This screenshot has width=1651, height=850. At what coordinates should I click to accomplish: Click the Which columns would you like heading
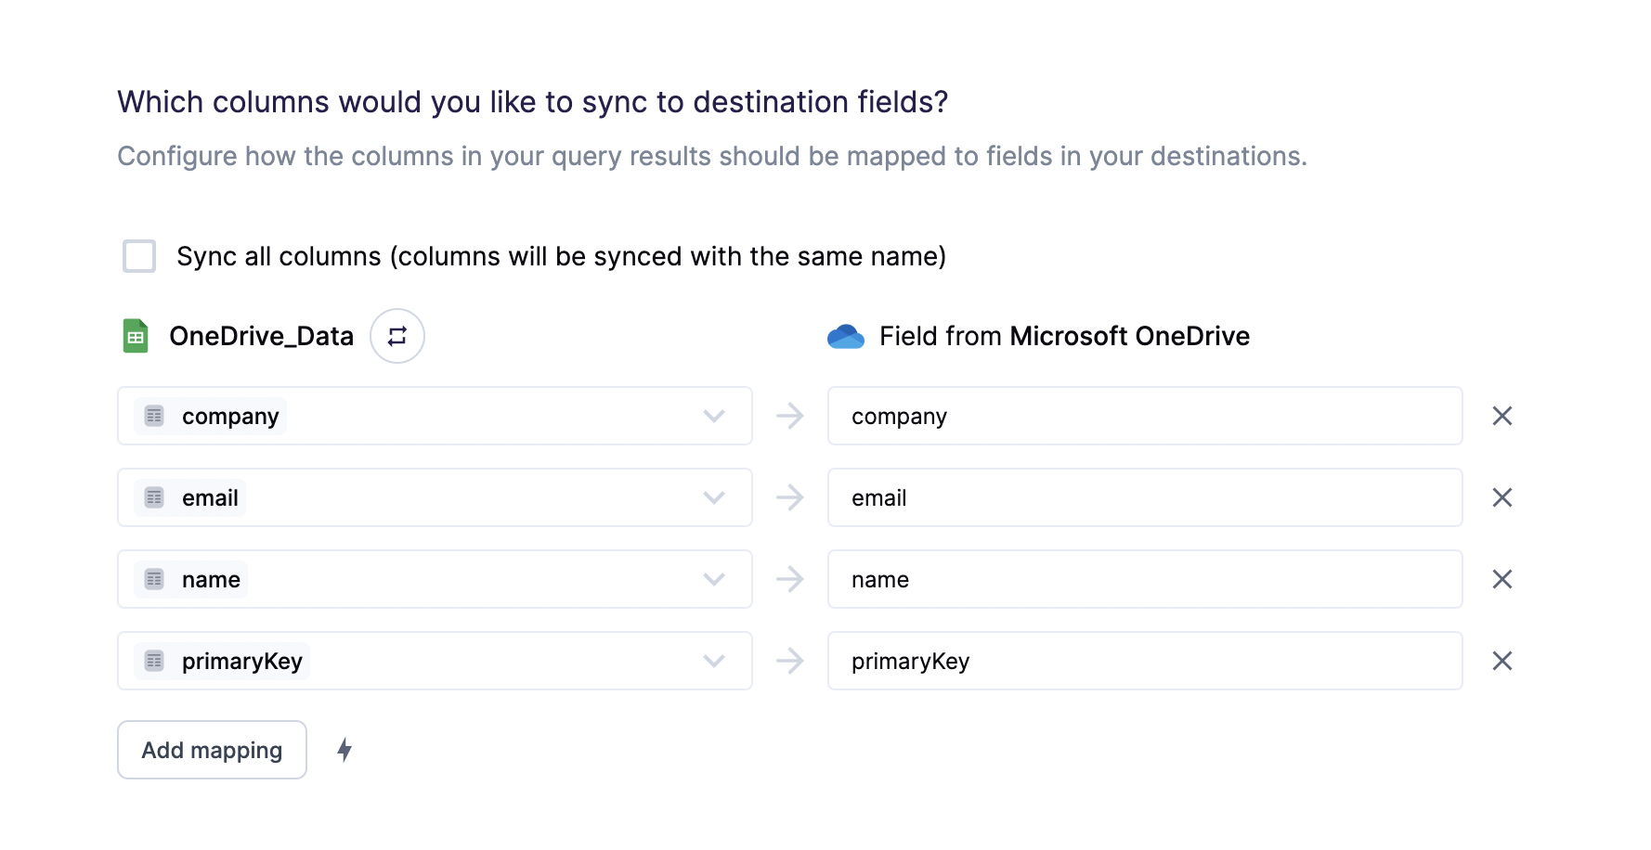pyautogui.click(x=532, y=102)
